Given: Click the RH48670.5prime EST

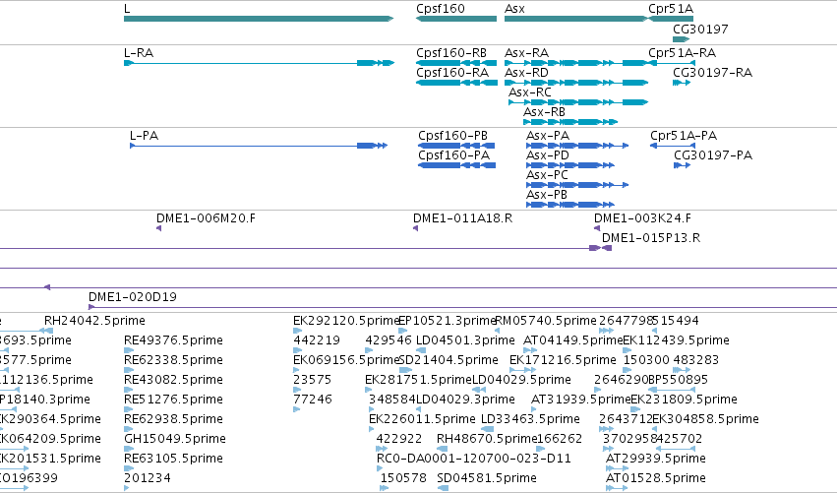Looking at the screenshot, I should click(487, 440).
